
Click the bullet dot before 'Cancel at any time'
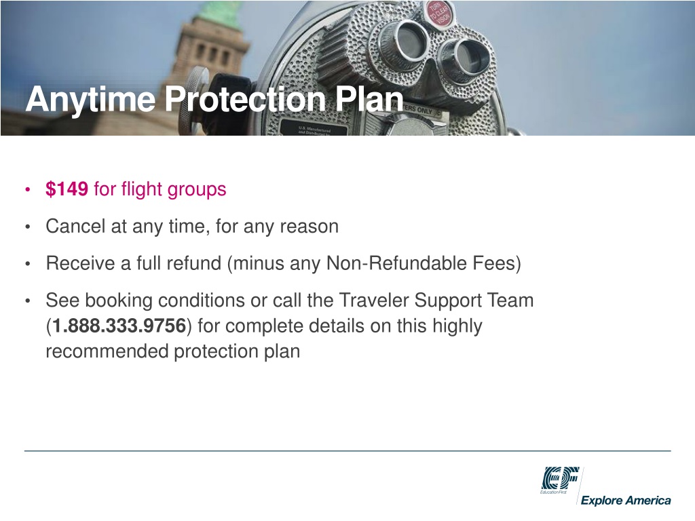pos(27,227)
